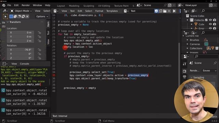Toggle the fake user shield icon

point(156,11)
